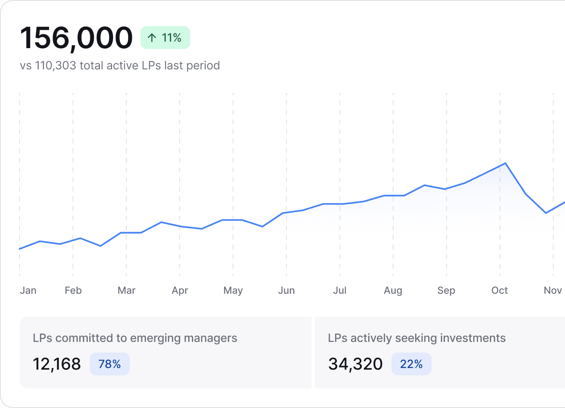This screenshot has width=565, height=408.
Task: Select the Sep label on the axis
Action: (446, 290)
